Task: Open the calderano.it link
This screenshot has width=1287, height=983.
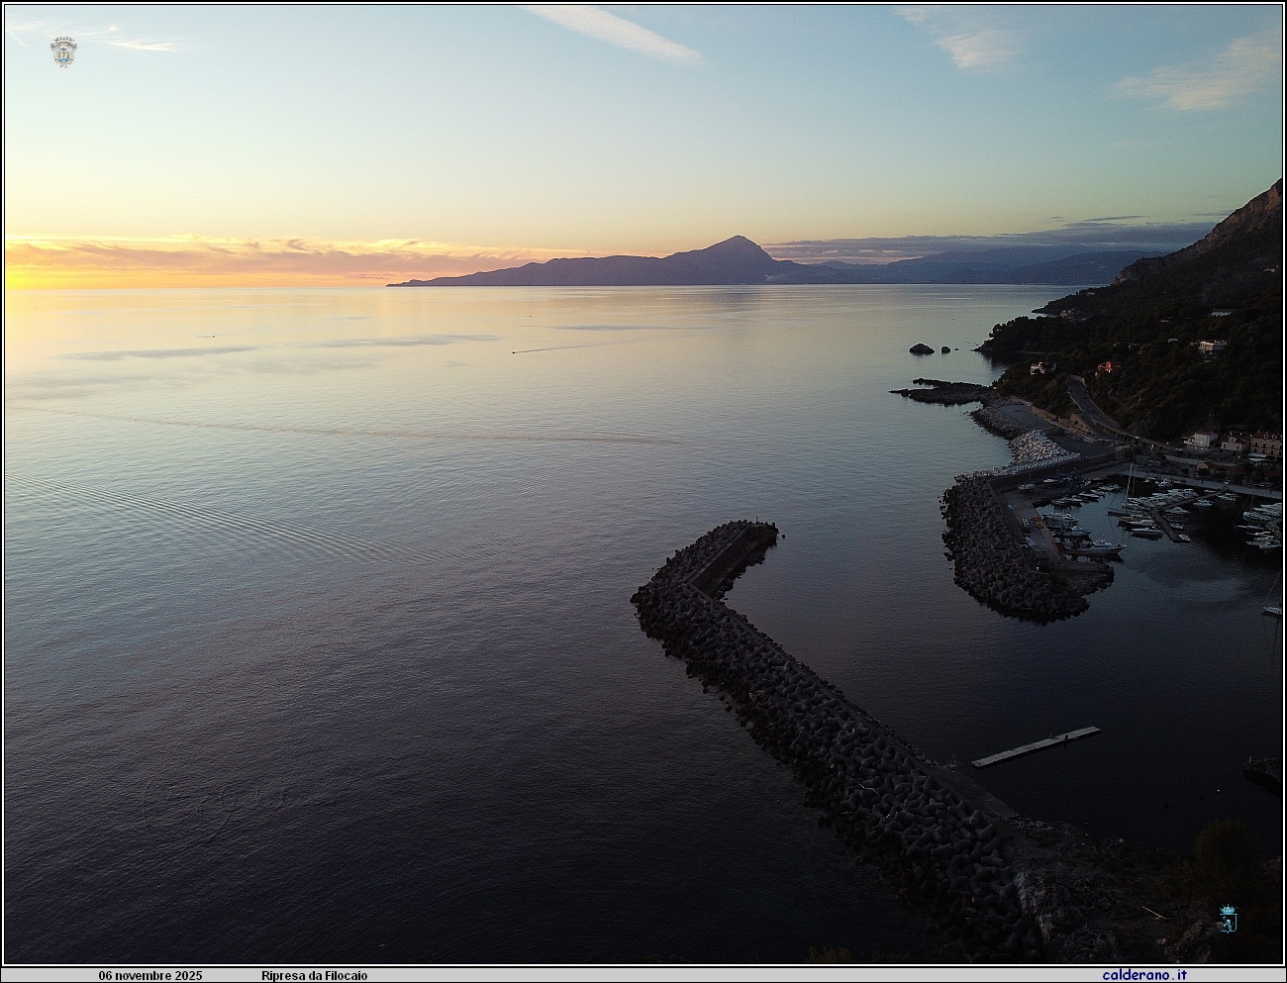Action: click(x=1145, y=975)
